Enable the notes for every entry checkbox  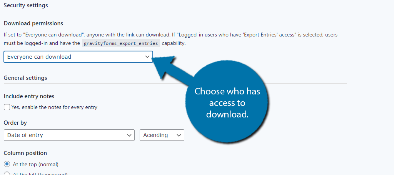(7, 107)
